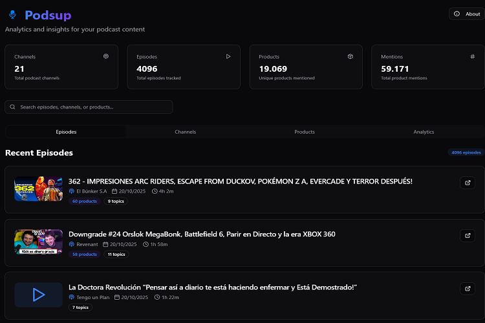
Task: Switch to the Products tab
Action: [x=305, y=132]
